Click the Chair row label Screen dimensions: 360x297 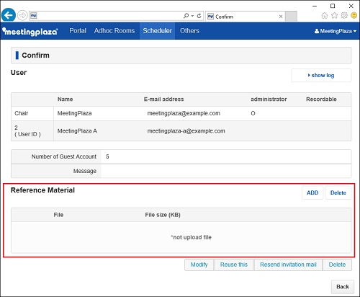pyautogui.click(x=22, y=113)
